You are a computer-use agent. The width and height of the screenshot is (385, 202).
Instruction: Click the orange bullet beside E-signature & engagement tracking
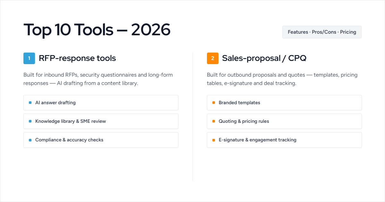click(214, 140)
